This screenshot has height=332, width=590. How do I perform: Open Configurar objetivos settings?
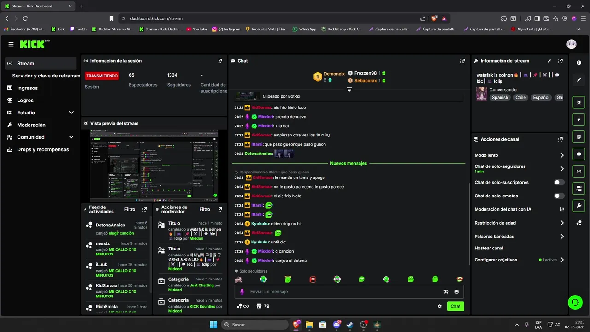(x=519, y=260)
